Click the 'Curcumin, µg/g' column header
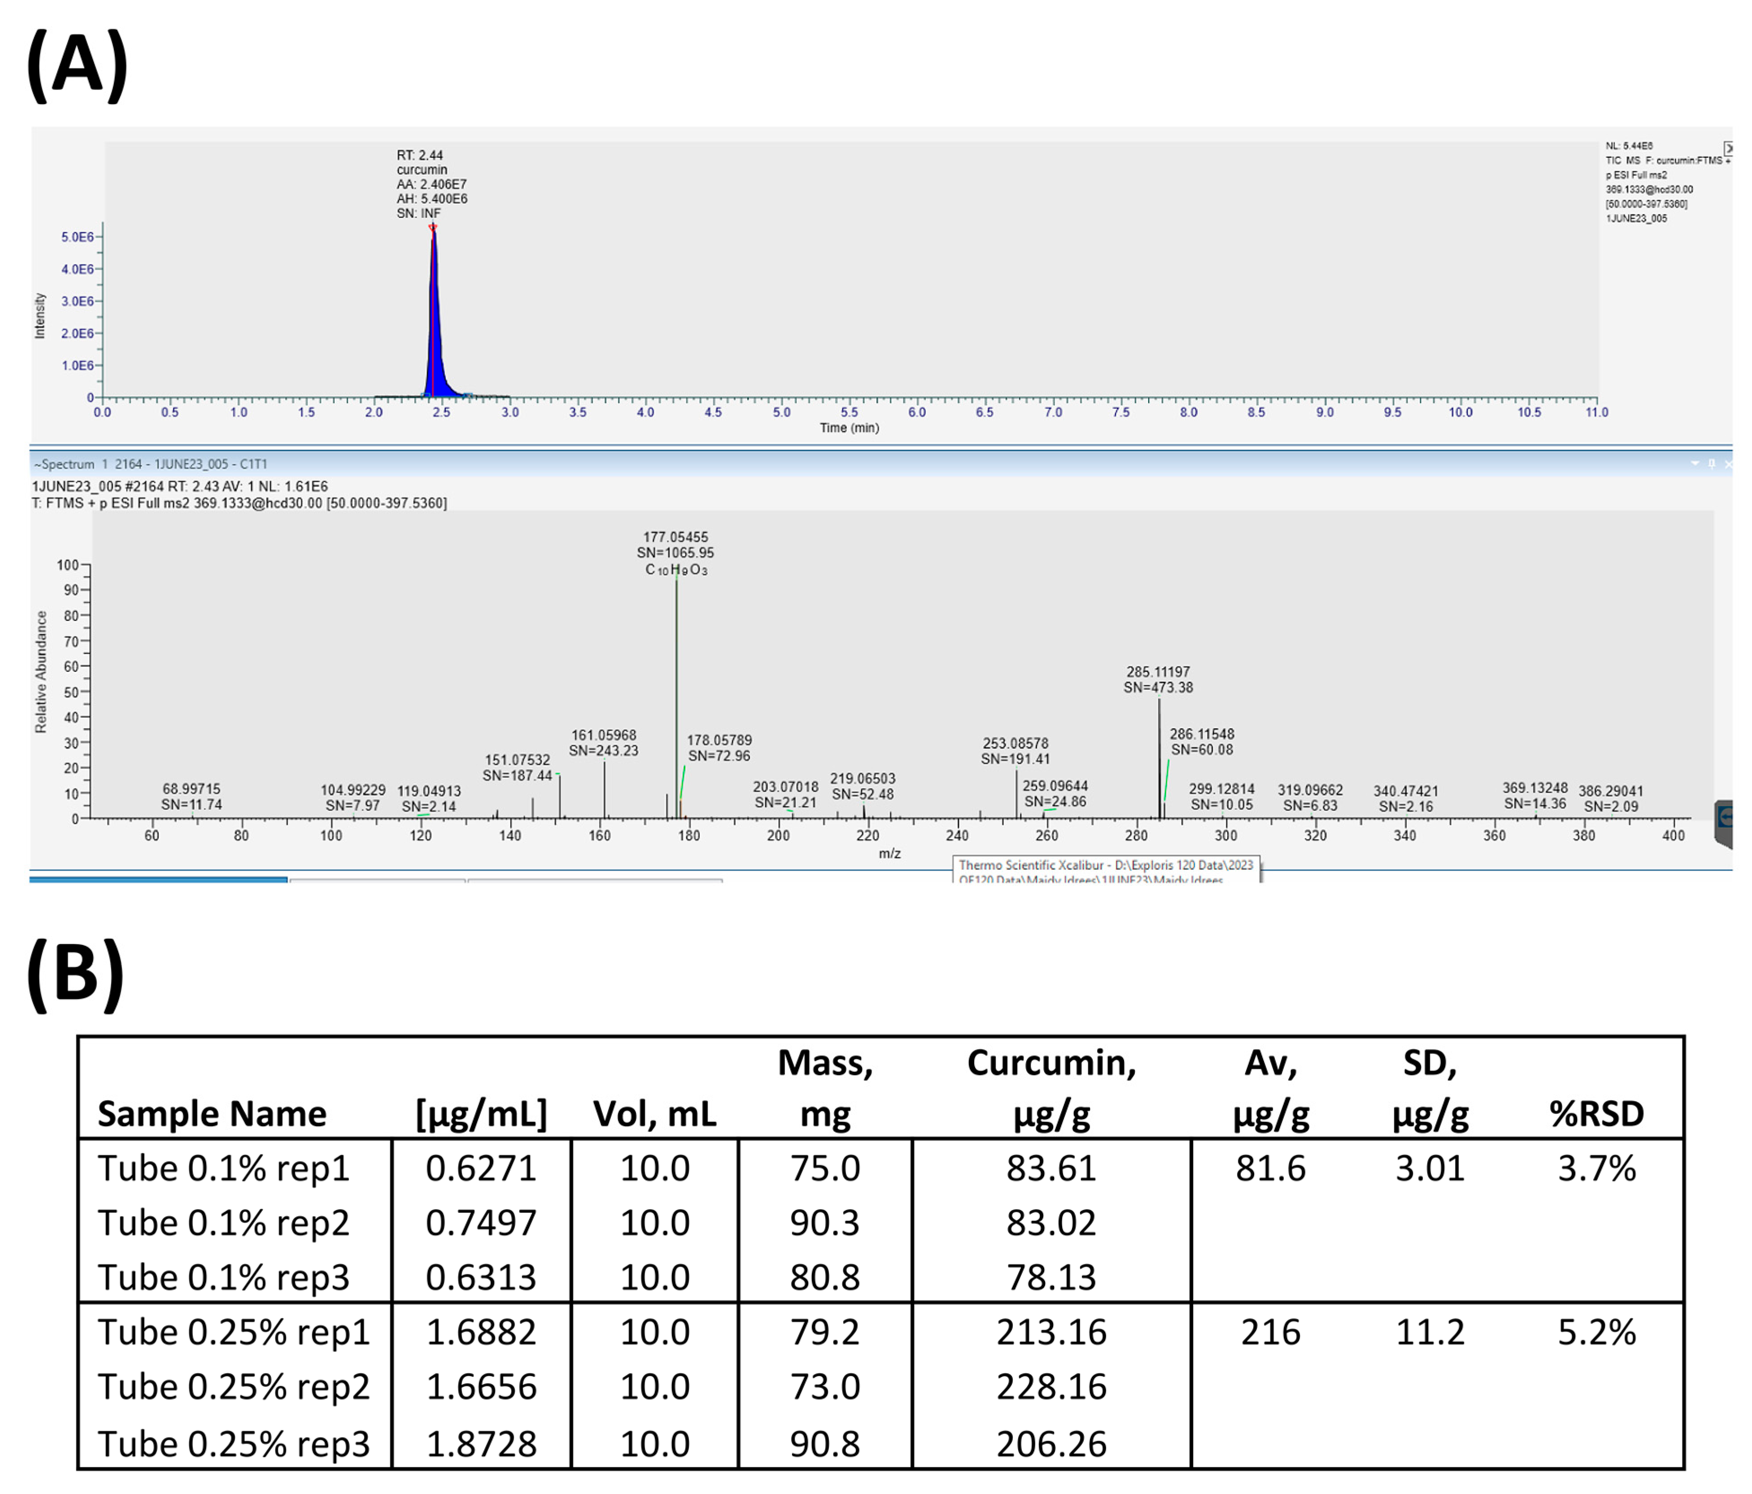The image size is (1752, 1494). 1052,1088
